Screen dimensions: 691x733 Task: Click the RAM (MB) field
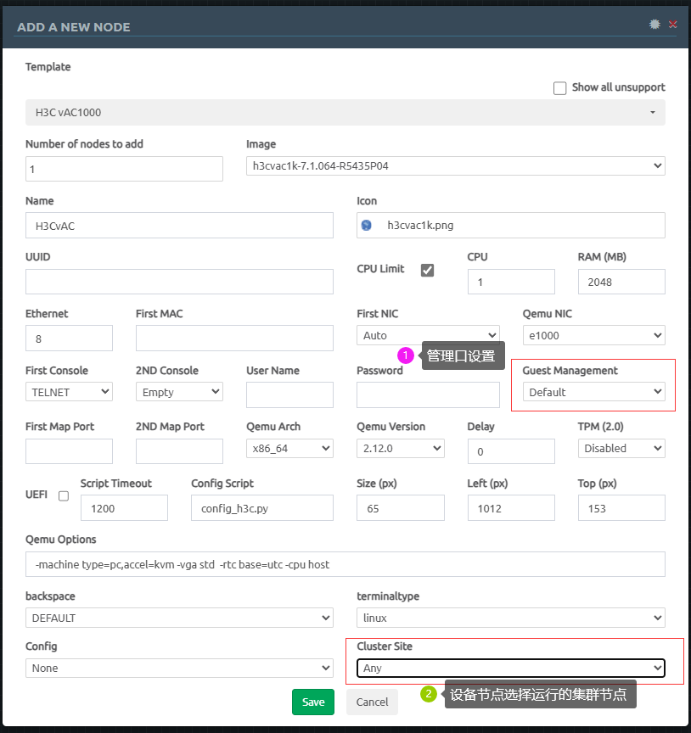pos(621,282)
